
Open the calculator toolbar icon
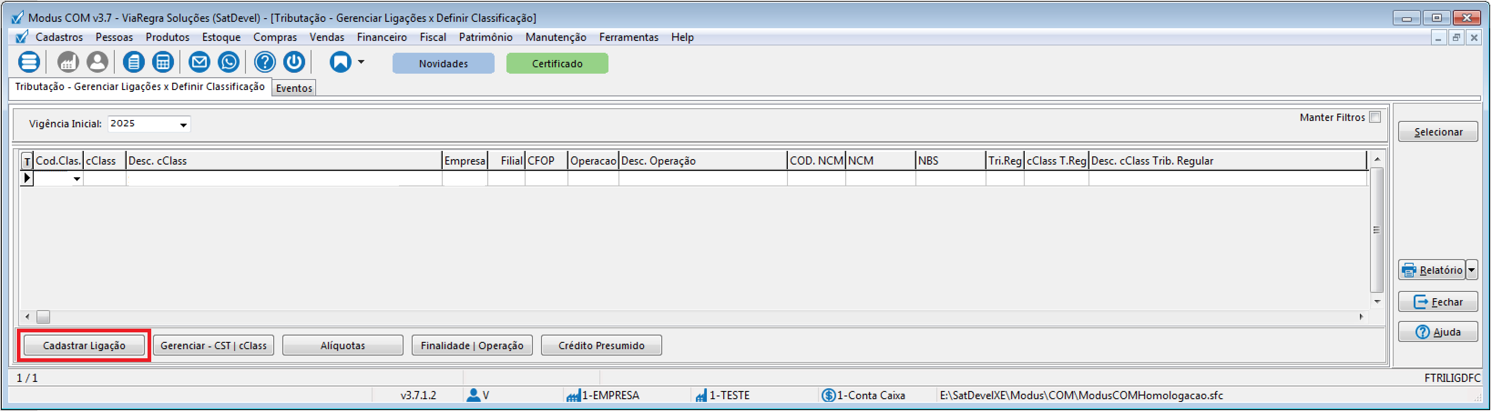click(x=163, y=62)
